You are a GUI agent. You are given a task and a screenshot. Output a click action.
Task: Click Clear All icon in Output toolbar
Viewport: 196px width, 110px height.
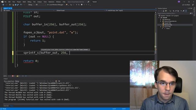point(56,81)
